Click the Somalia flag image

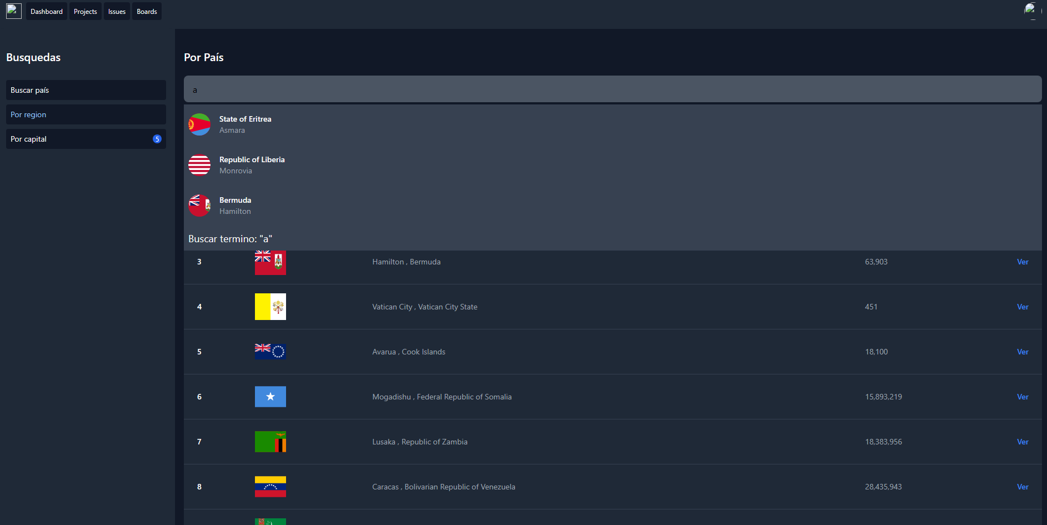pyautogui.click(x=270, y=397)
